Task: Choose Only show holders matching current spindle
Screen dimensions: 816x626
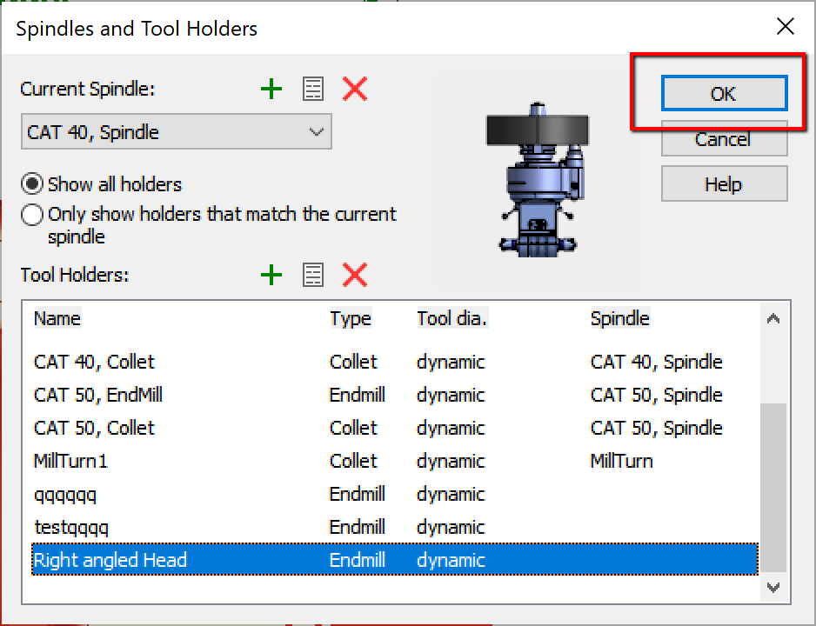Action: point(209,224)
